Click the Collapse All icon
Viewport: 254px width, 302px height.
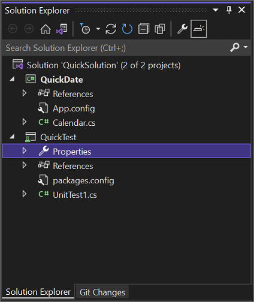click(144, 29)
